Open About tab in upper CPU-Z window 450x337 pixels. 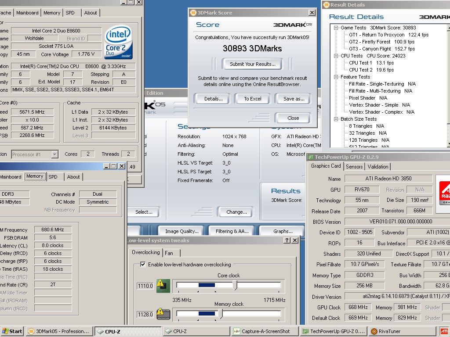(91, 13)
